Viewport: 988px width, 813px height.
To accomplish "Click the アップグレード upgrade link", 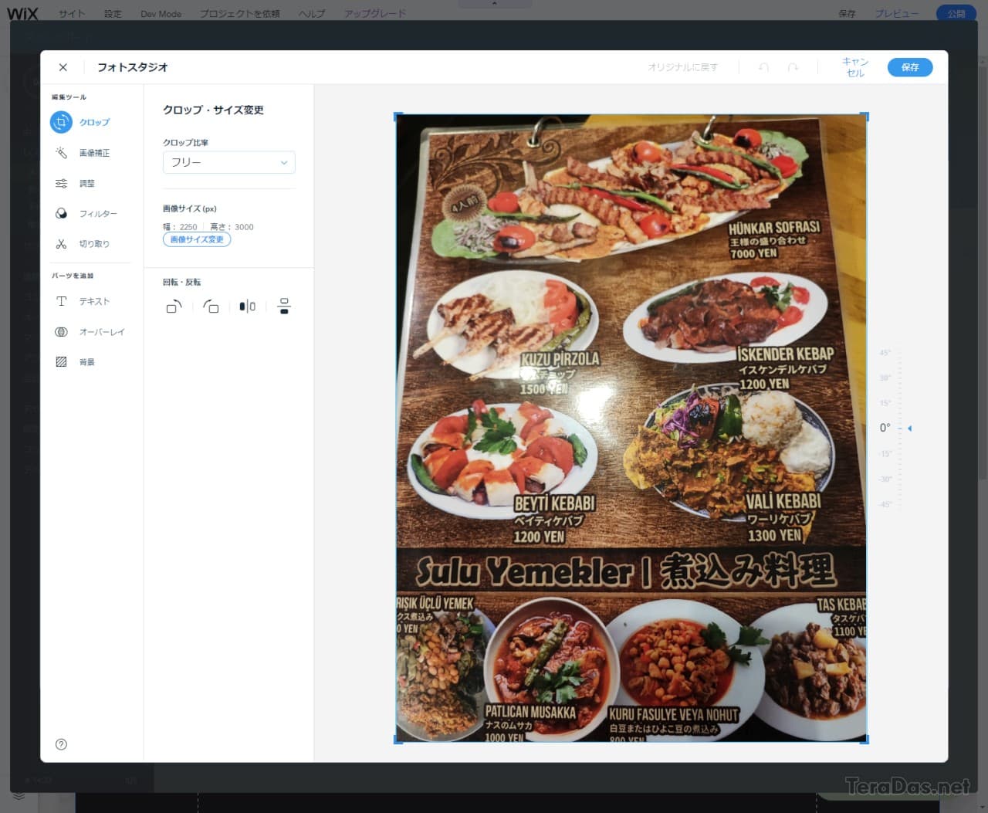I will (374, 13).
